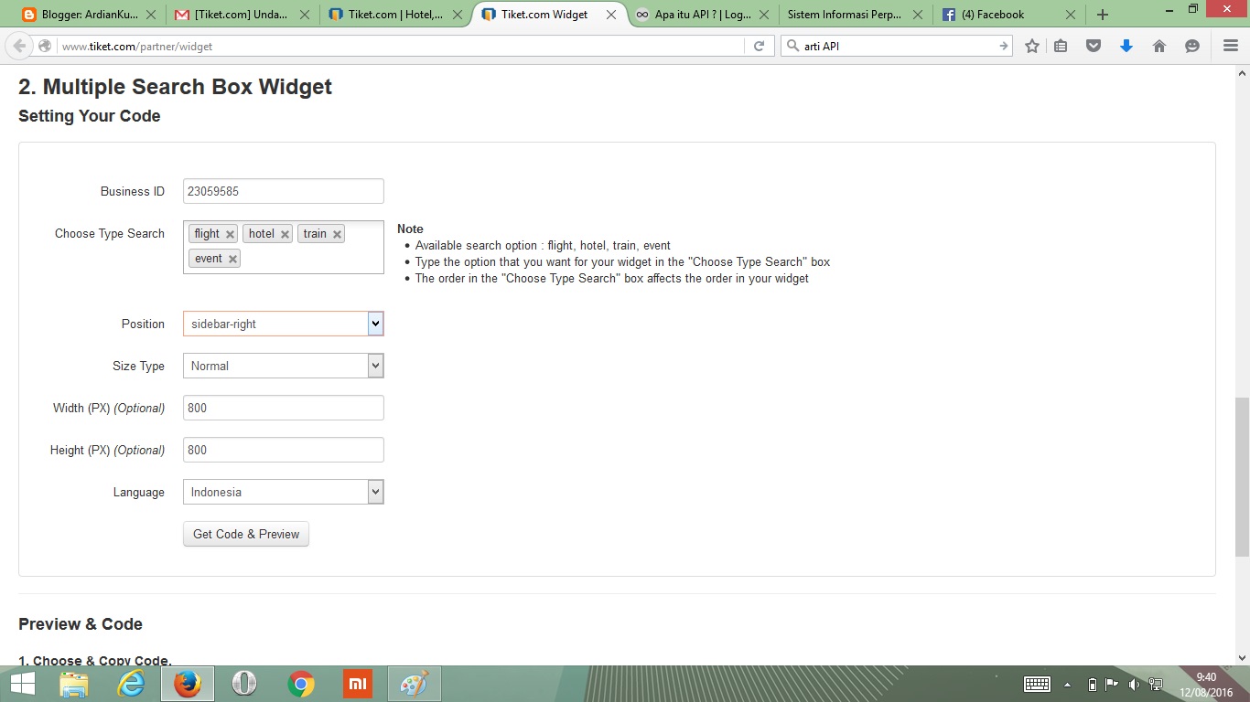This screenshot has width=1250, height=702.
Task: Click the volume speaker tray icon
Action: point(1134,685)
